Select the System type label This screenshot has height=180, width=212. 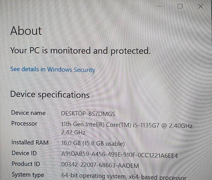[x=28, y=175]
